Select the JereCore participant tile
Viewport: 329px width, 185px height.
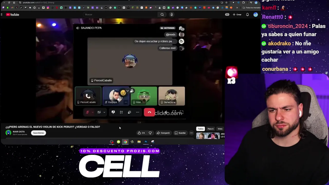(172, 96)
